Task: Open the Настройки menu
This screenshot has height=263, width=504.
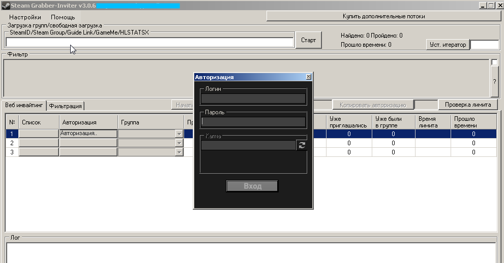Action: pyautogui.click(x=25, y=17)
